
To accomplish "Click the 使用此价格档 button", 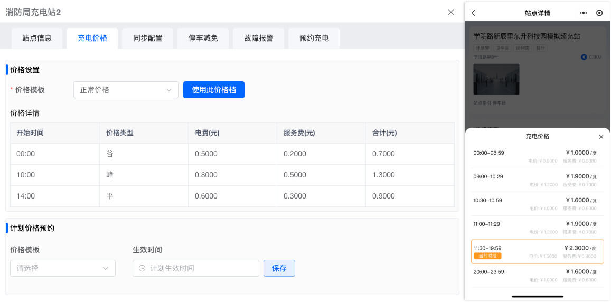I will click(214, 90).
